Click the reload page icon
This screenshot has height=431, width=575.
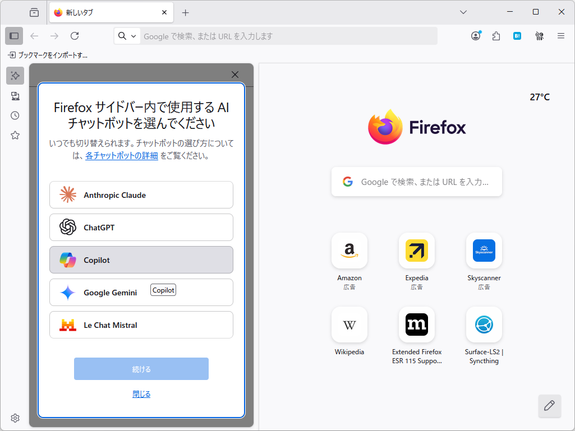(x=75, y=36)
